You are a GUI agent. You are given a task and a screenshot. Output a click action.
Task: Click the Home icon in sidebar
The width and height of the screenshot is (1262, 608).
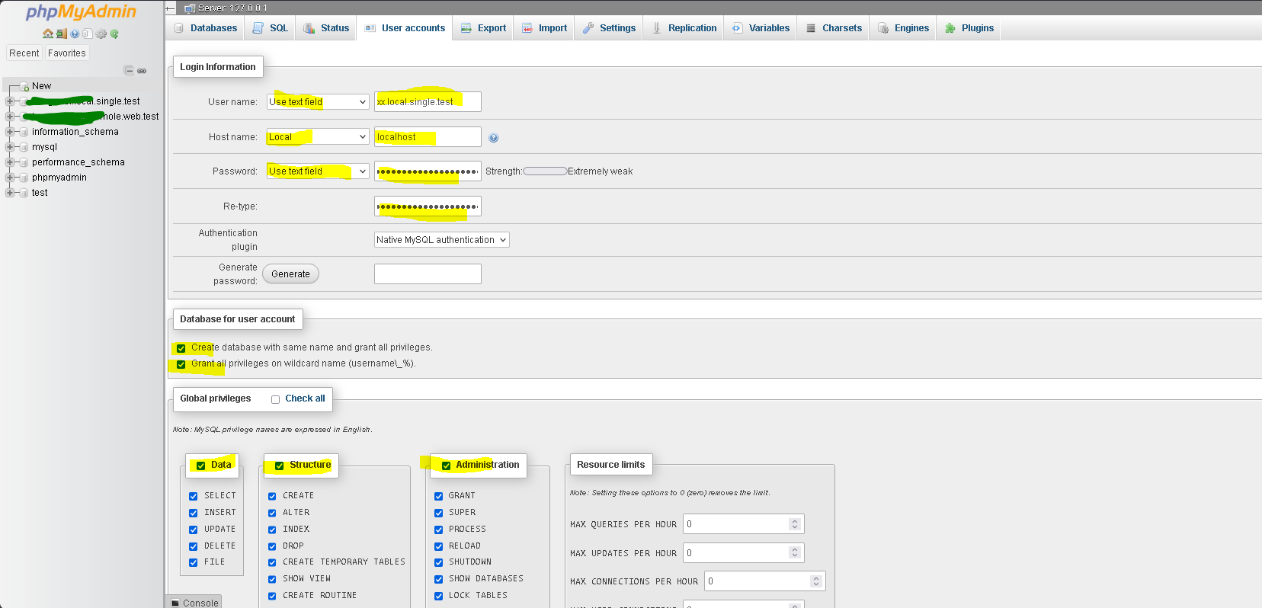click(48, 34)
